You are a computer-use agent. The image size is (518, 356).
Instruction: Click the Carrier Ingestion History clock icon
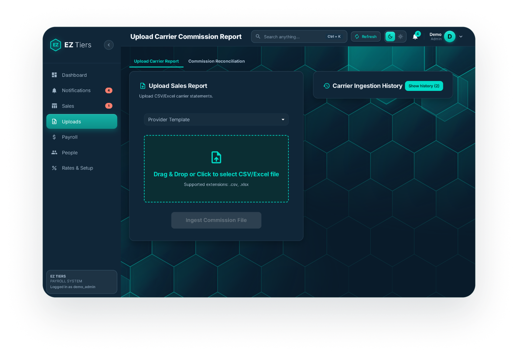point(326,86)
